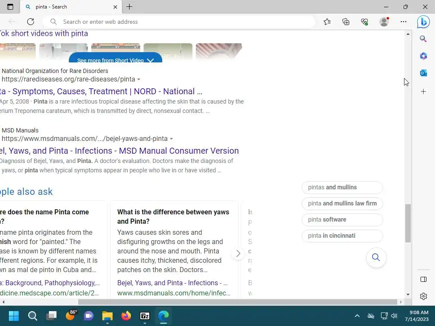435x326 pixels.
Task: Open volume speaker tray icon
Action: (x=394, y=316)
